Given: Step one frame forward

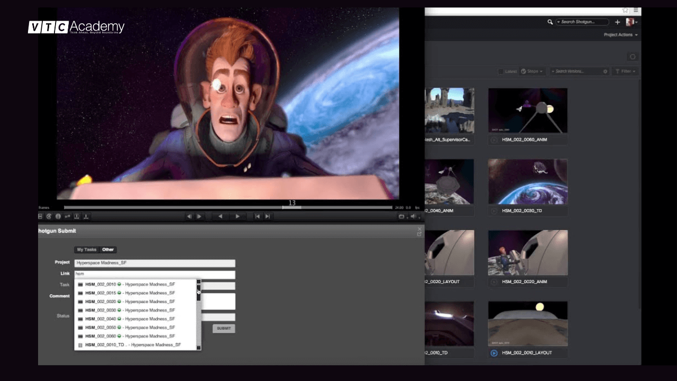Looking at the screenshot, I should click(199, 216).
